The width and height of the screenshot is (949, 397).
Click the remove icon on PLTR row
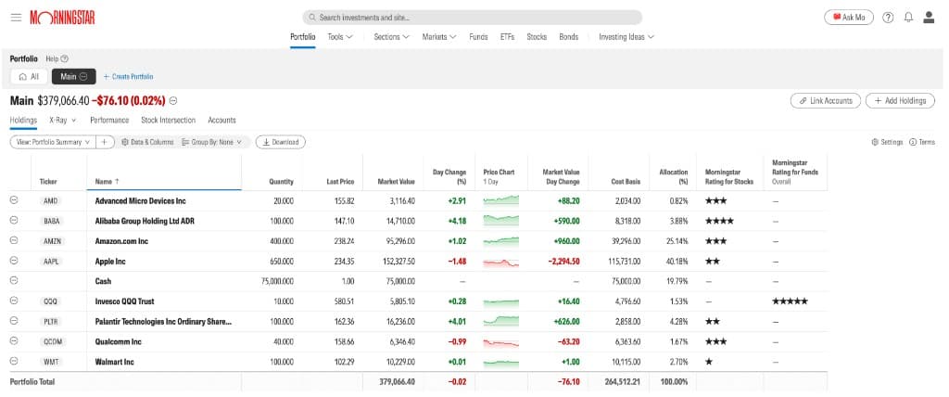15,321
